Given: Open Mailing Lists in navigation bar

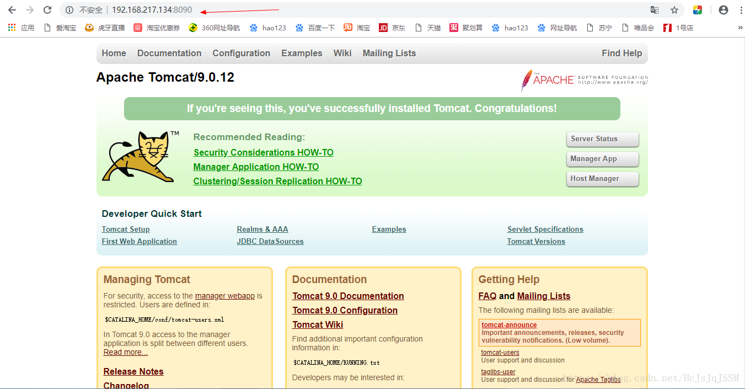Looking at the screenshot, I should [389, 53].
